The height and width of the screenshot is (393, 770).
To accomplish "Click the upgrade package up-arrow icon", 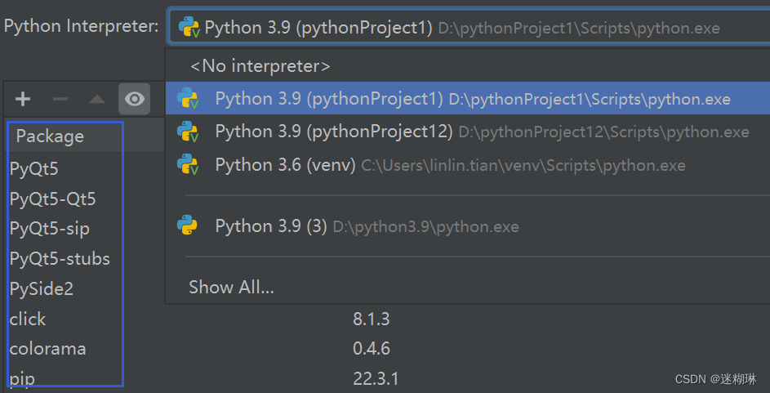I will pos(97,99).
